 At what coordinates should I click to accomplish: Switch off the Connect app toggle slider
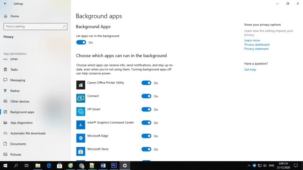tap(146, 96)
